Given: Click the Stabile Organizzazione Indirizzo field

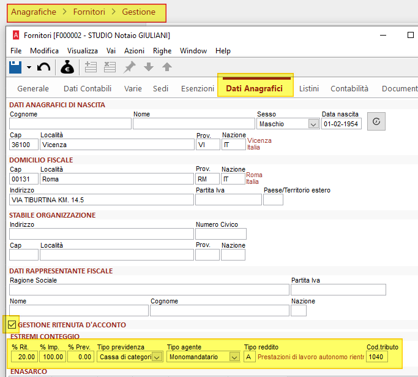Looking at the screenshot, I should tap(102, 234).
